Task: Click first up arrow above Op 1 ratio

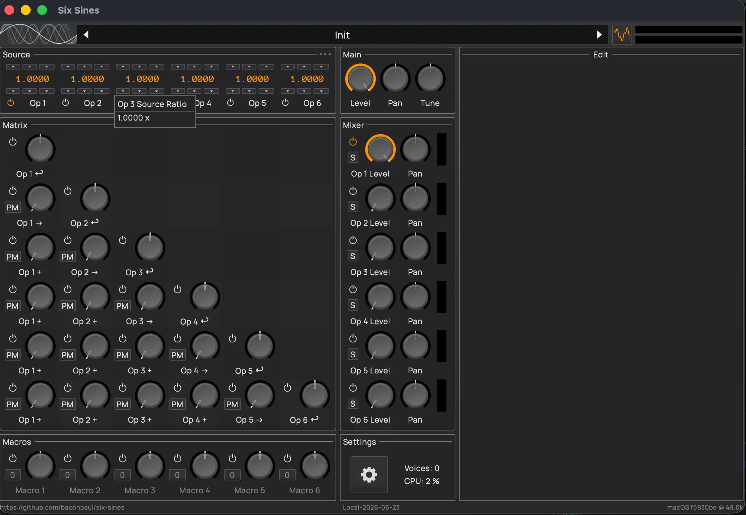Action: [x=13, y=67]
